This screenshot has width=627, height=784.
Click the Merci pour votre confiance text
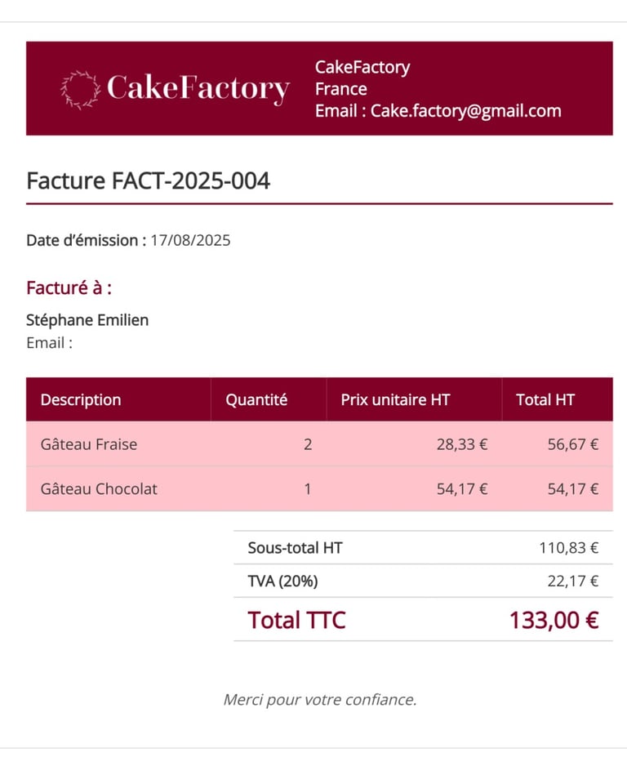(319, 700)
